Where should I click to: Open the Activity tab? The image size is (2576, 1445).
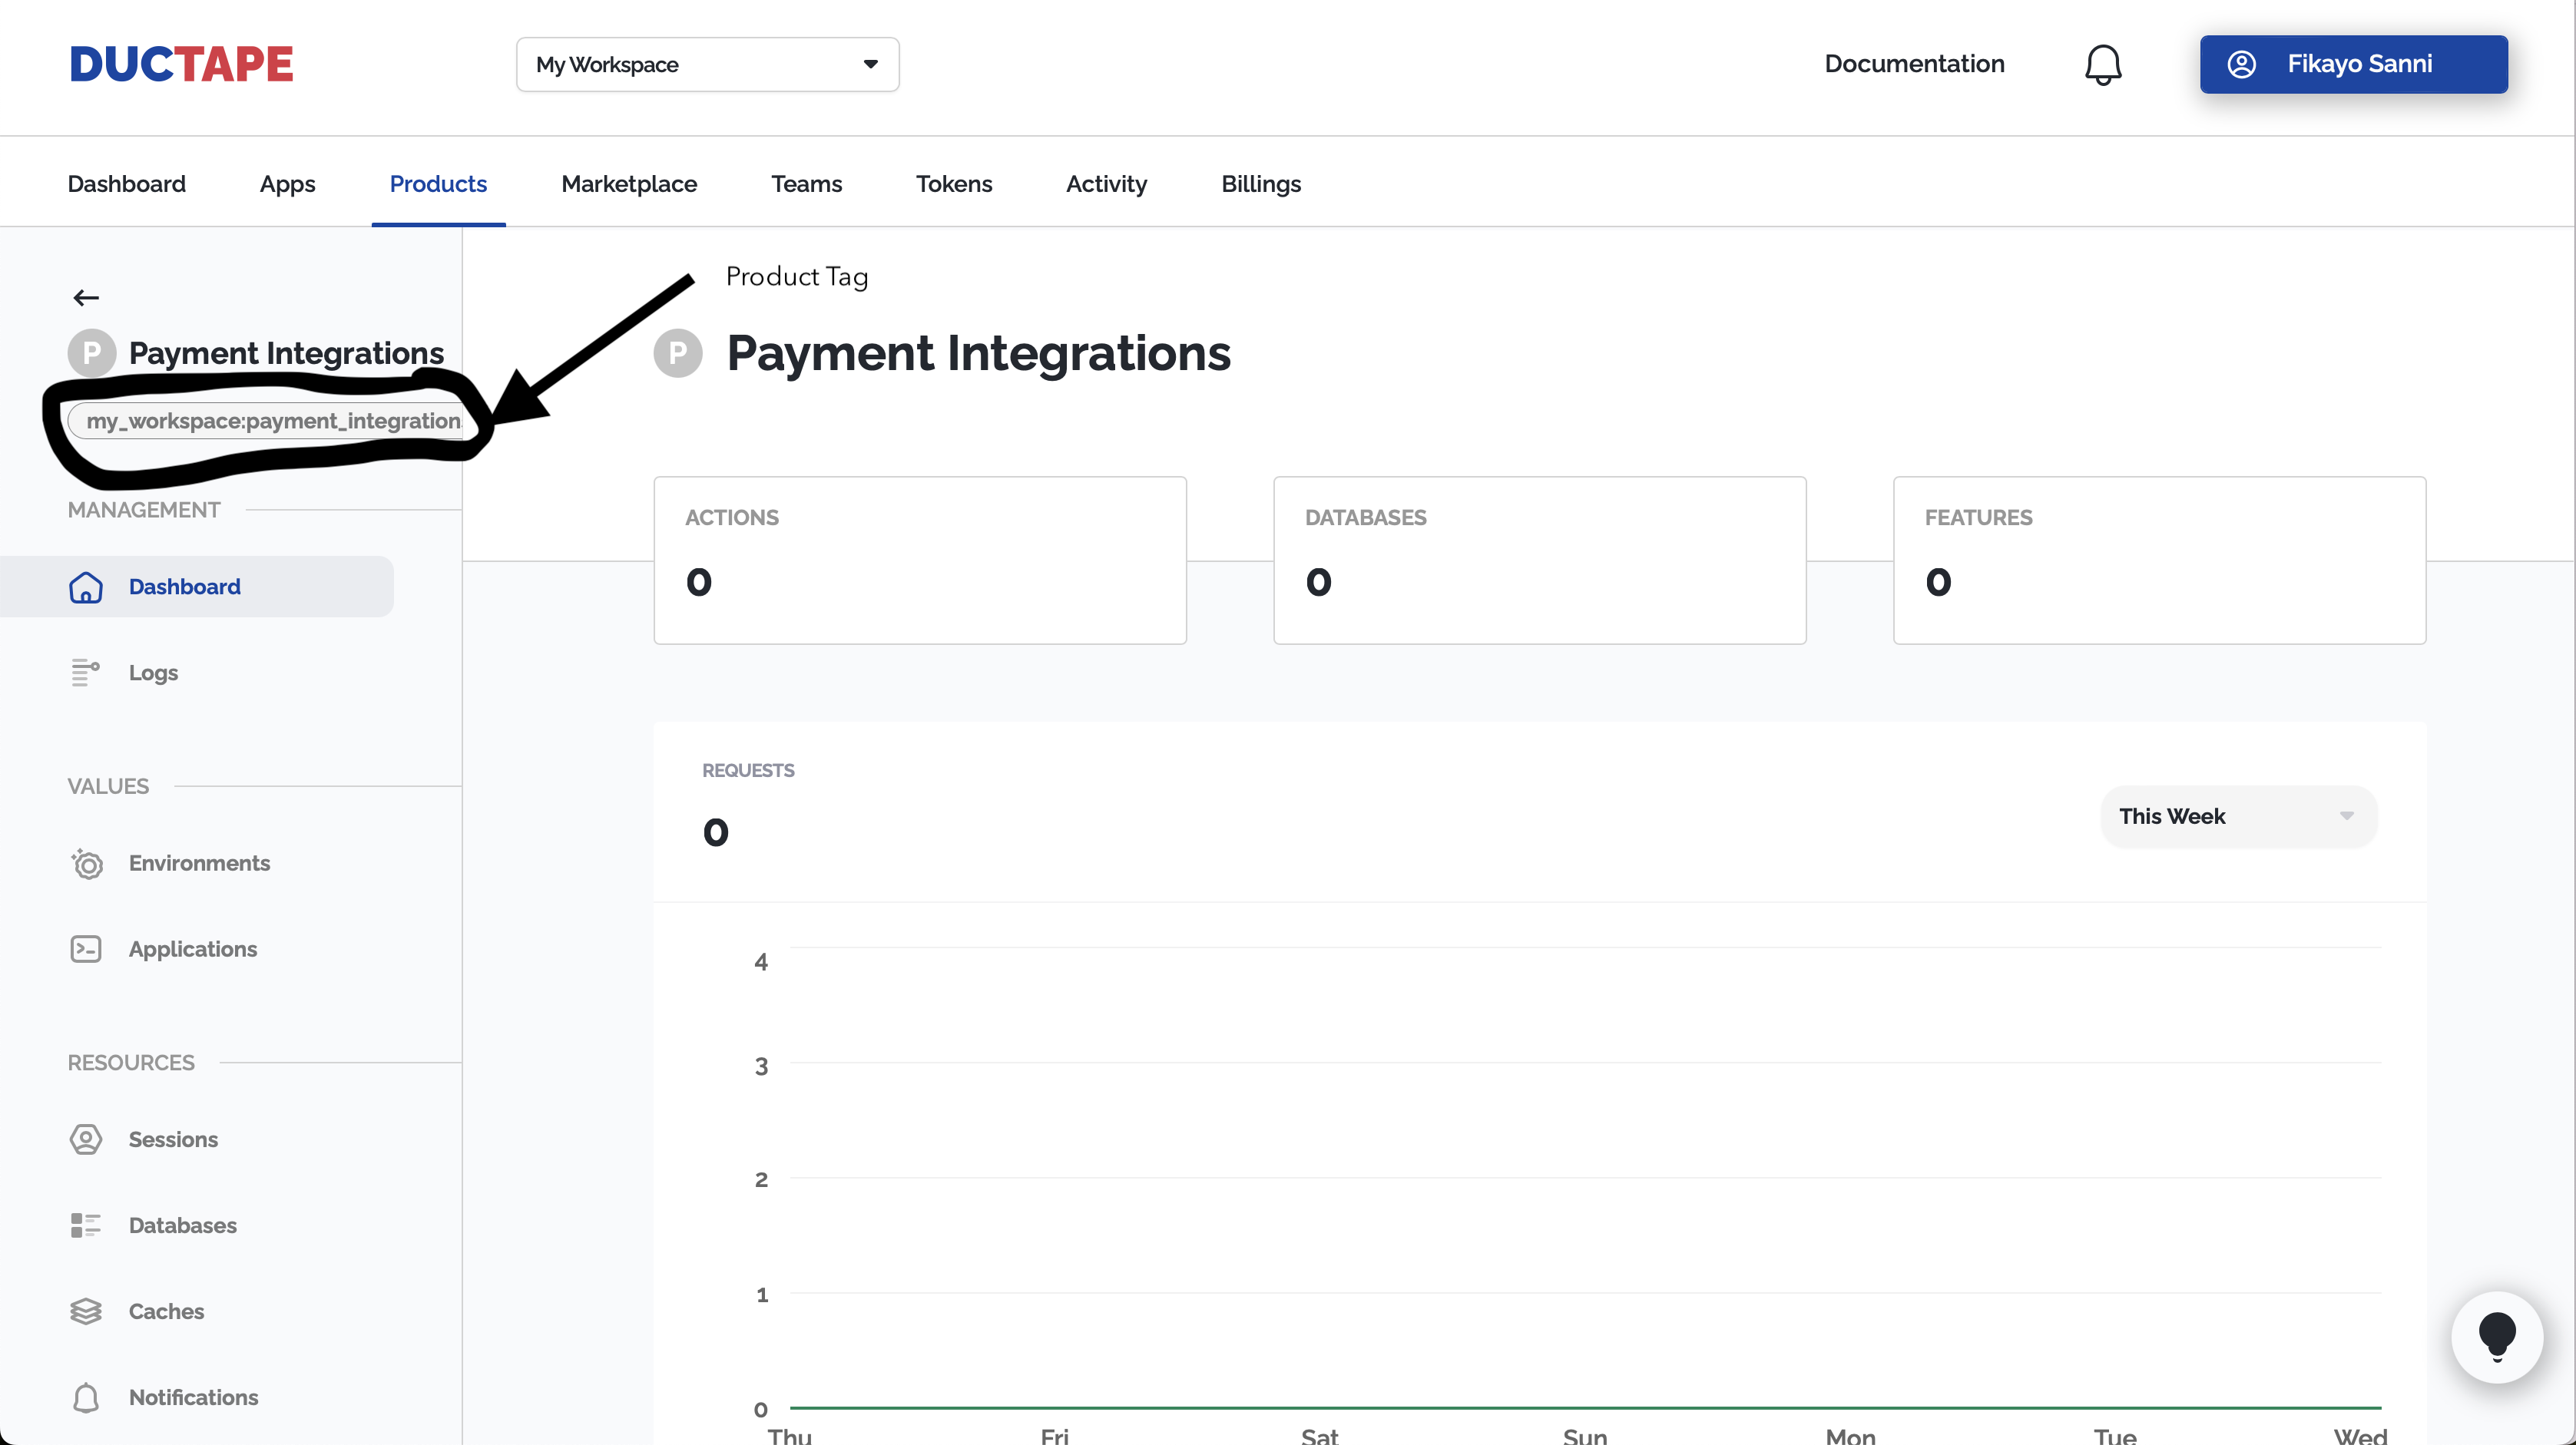pyautogui.click(x=1106, y=184)
